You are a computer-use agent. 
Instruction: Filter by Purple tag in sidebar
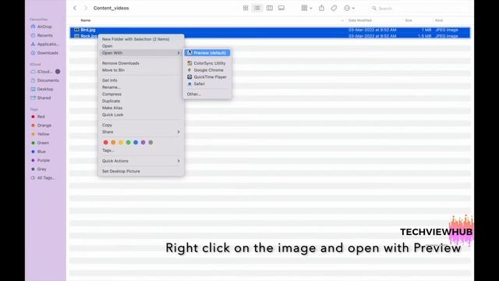pyautogui.click(x=44, y=160)
